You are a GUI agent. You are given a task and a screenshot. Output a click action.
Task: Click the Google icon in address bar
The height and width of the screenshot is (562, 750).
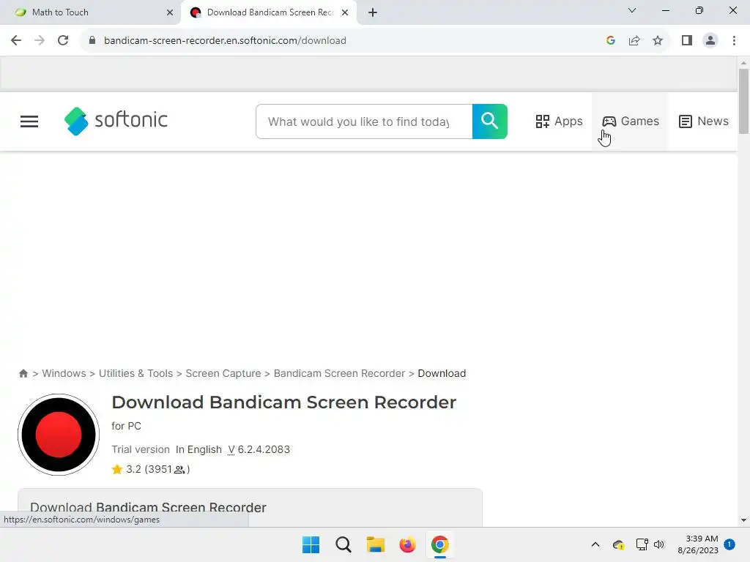pos(610,41)
